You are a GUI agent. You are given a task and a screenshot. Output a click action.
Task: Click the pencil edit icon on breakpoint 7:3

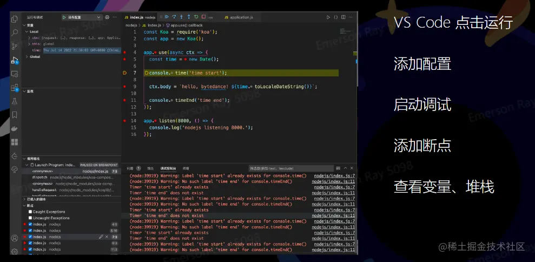[x=101, y=237]
